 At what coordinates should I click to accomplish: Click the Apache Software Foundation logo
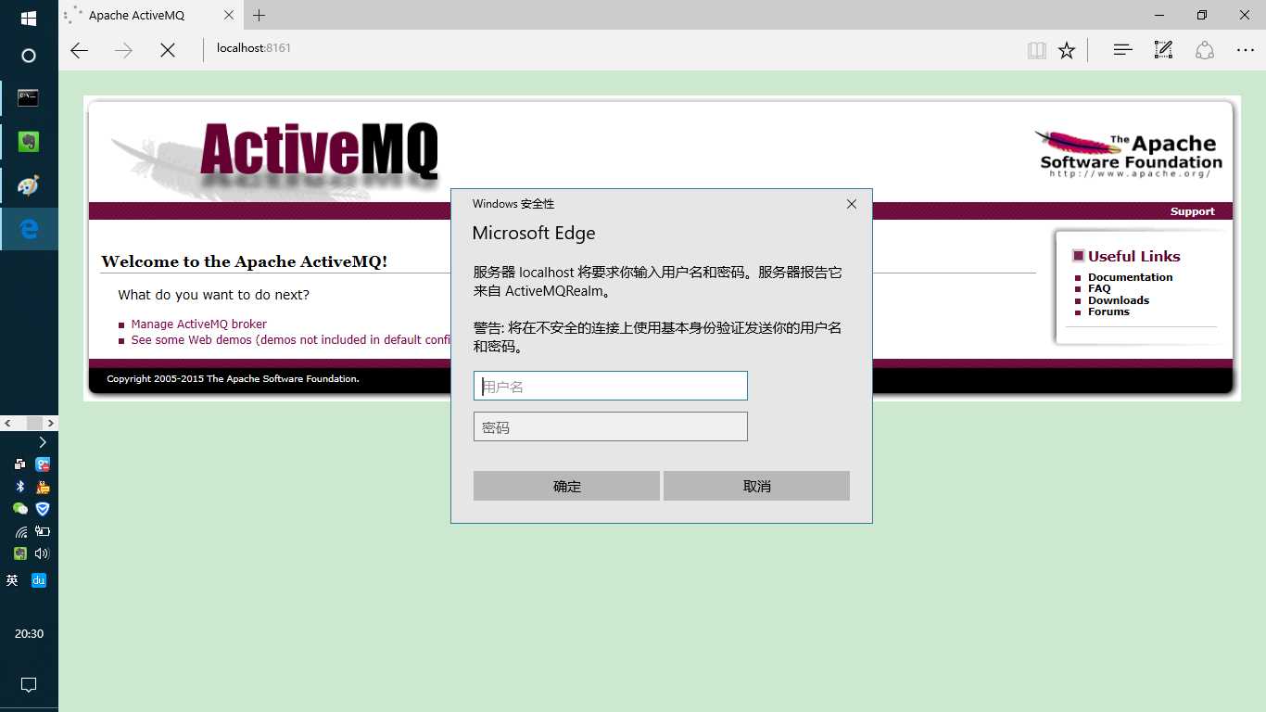click(1128, 154)
